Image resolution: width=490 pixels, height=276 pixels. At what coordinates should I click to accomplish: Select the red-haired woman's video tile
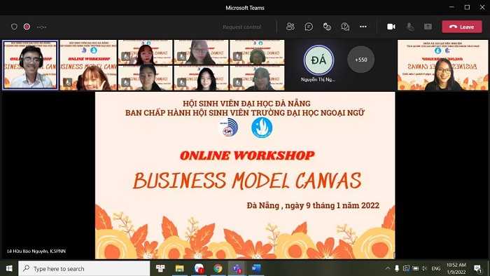coord(146,53)
